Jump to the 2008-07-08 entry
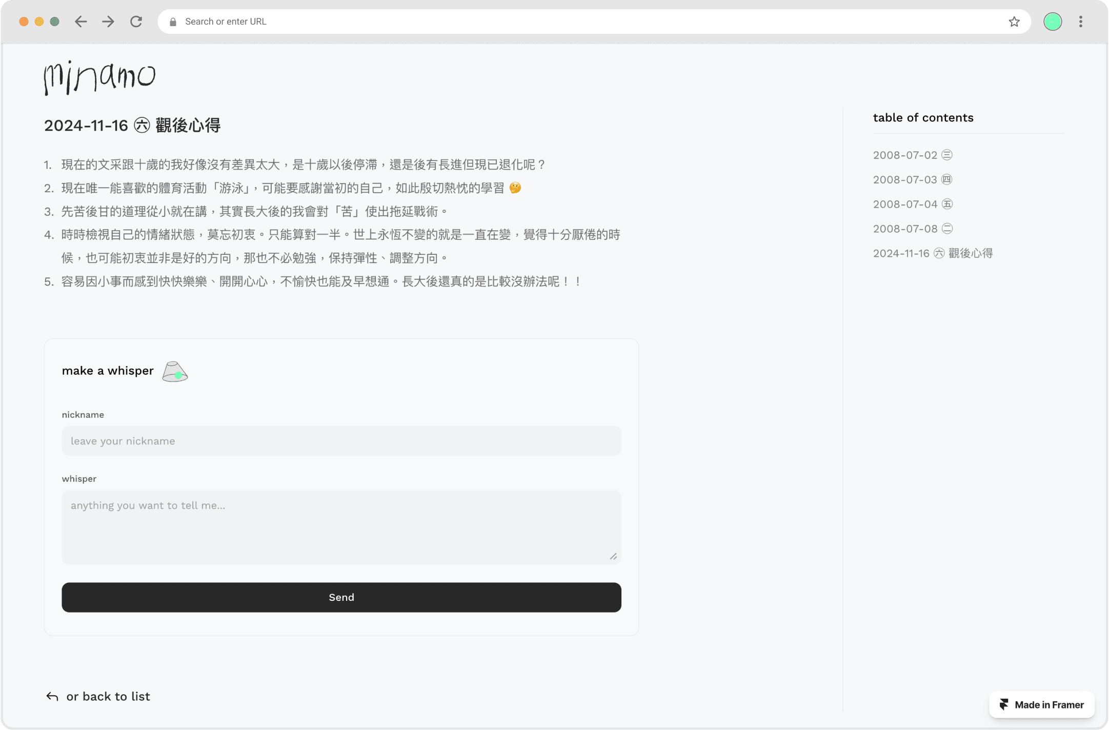This screenshot has width=1109, height=730. point(912,229)
